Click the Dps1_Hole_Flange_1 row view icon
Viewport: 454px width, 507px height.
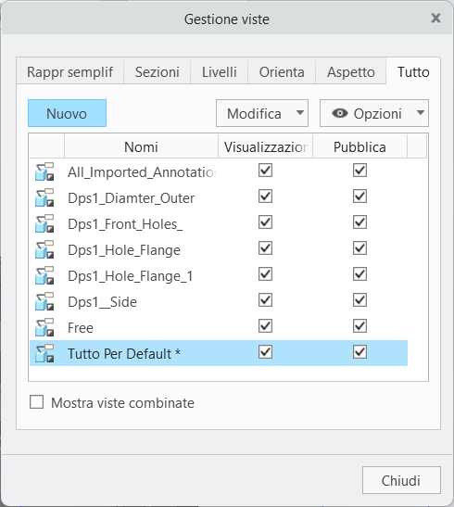[x=44, y=275]
